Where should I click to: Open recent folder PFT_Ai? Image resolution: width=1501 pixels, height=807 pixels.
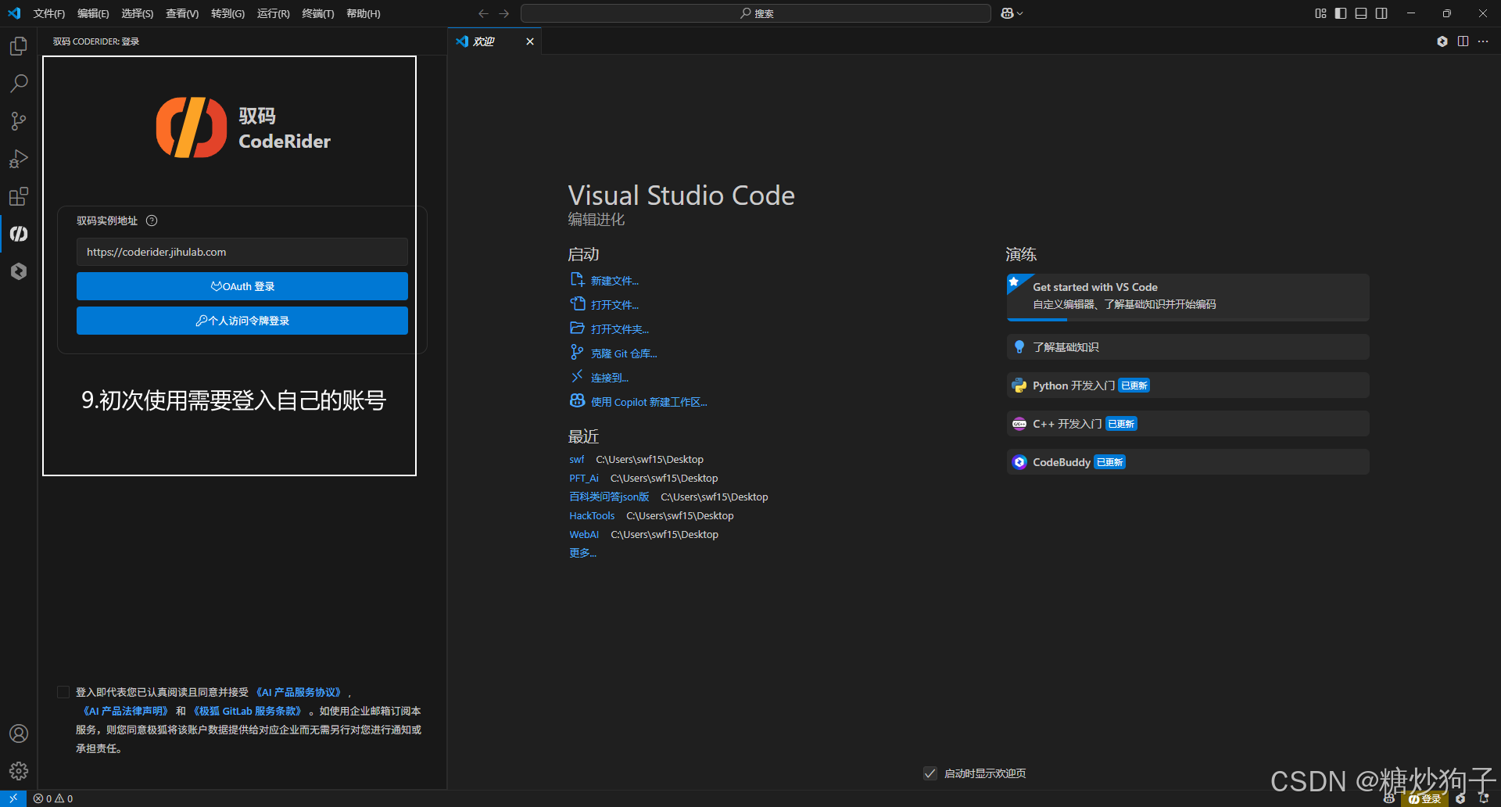[x=584, y=478]
